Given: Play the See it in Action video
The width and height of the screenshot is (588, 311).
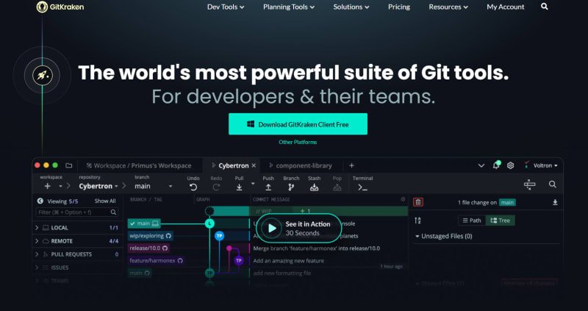Looking at the screenshot, I should (298, 228).
